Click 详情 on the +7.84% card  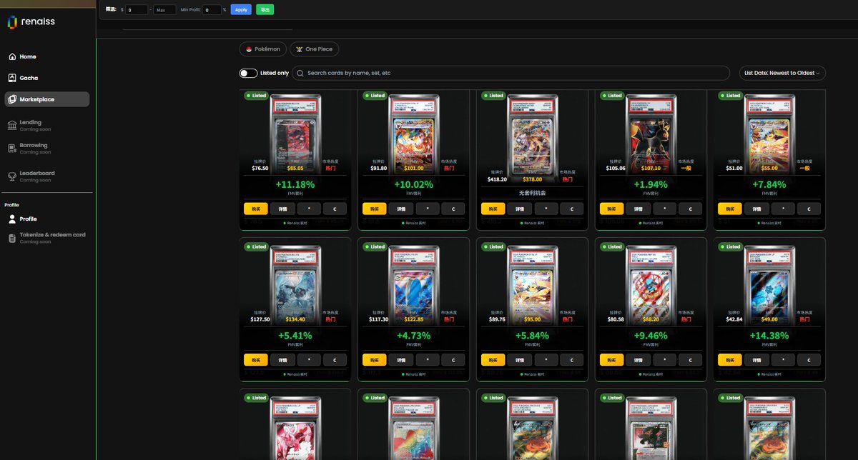click(x=756, y=209)
